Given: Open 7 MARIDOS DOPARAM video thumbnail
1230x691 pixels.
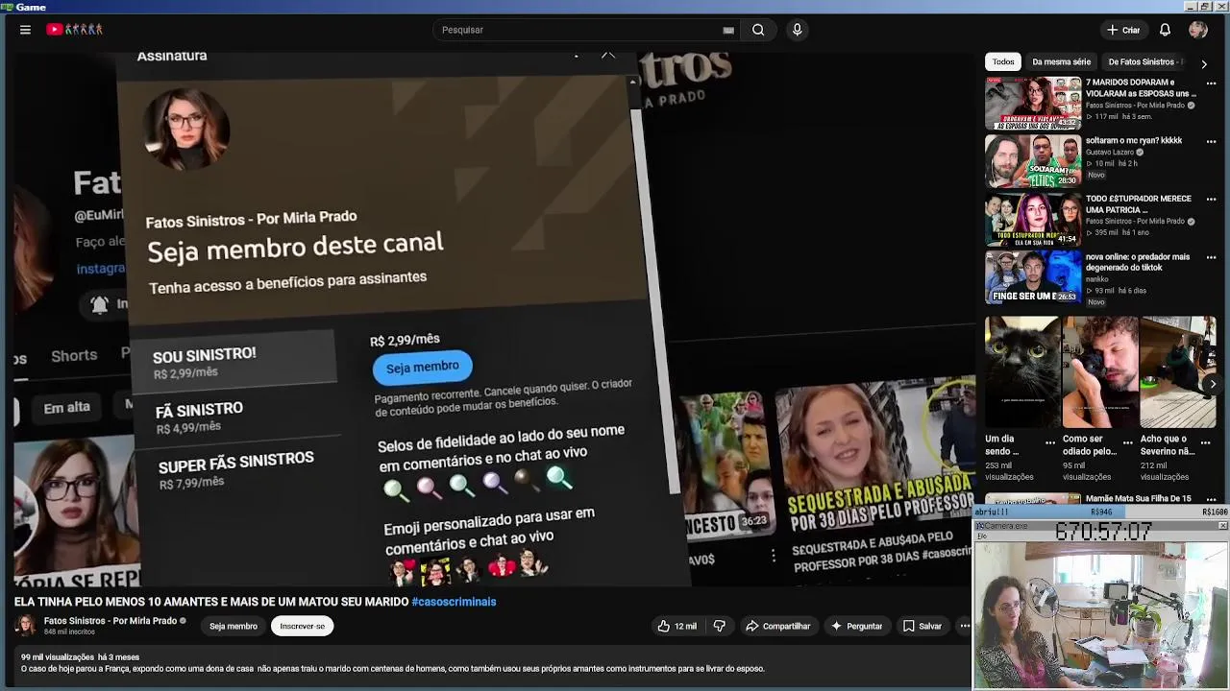Looking at the screenshot, I should click(1033, 104).
